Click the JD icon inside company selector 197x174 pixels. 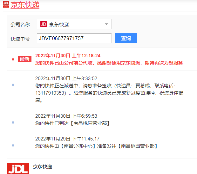coord(44,24)
